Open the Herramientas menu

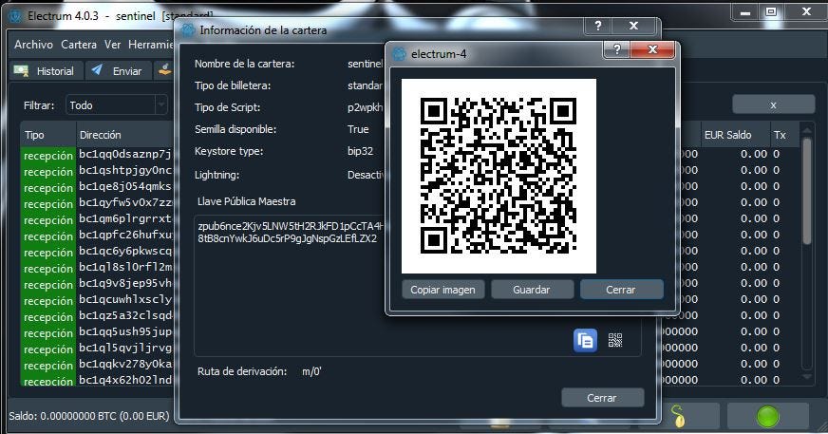[x=151, y=45]
